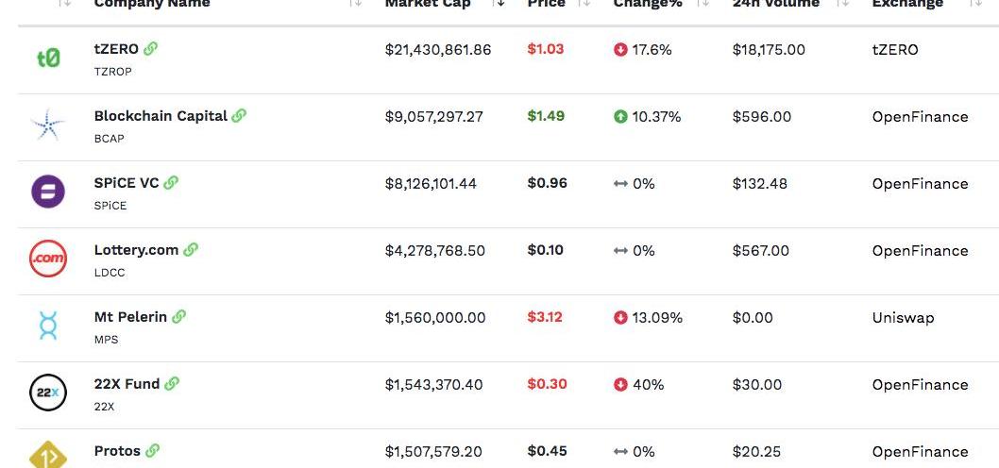Screen dimensions: 999x468
Task: Click the red Lottery.com logo
Action: pyautogui.click(x=48, y=259)
